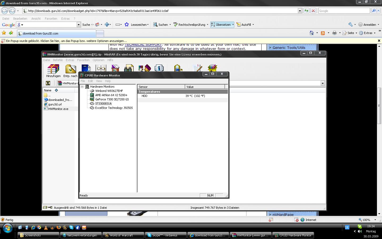Viewport: 382px width, 239px height.
Task: Click the Generic Tools/Utils link on webpage
Action: pos(289,48)
